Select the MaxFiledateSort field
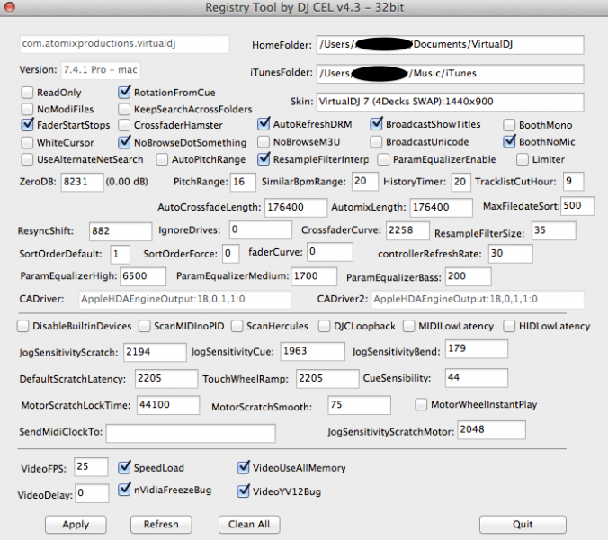608x540 pixels. coord(577,205)
